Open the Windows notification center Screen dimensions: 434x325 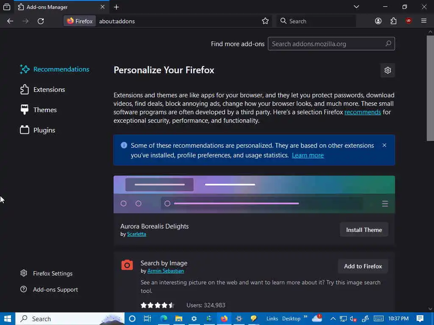tap(420, 319)
